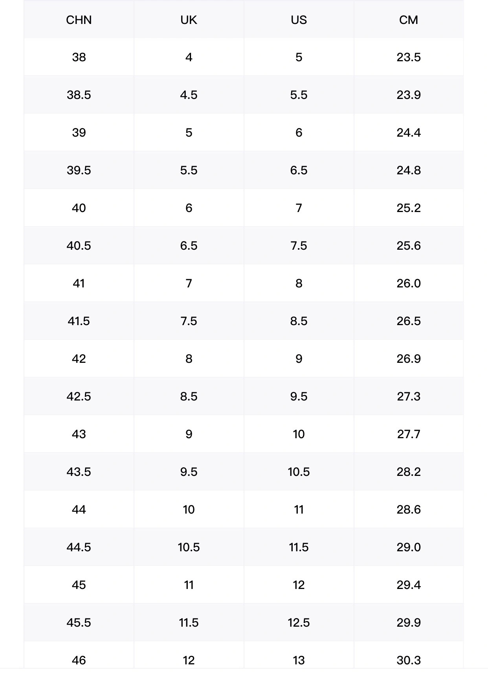Click the 25.2 CM value
This screenshot has height=673, width=488.
click(409, 208)
